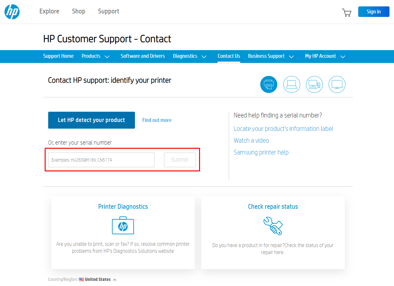Screen dimensions: 394x286
Task: Open the Explore menu
Action: click(49, 11)
